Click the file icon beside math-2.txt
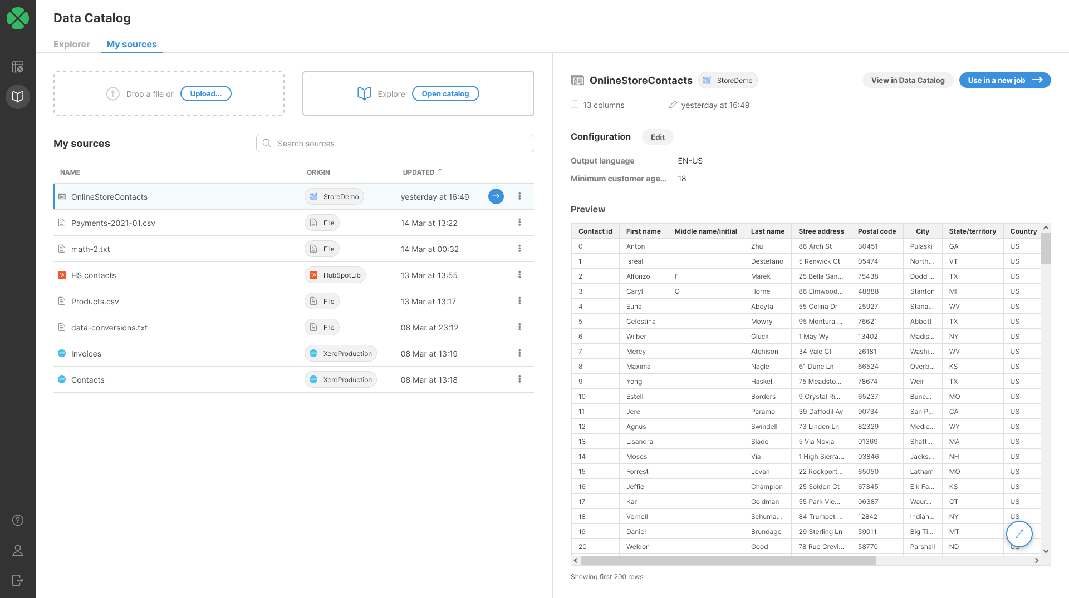Screen dimensions: 1069x598 [62, 249]
